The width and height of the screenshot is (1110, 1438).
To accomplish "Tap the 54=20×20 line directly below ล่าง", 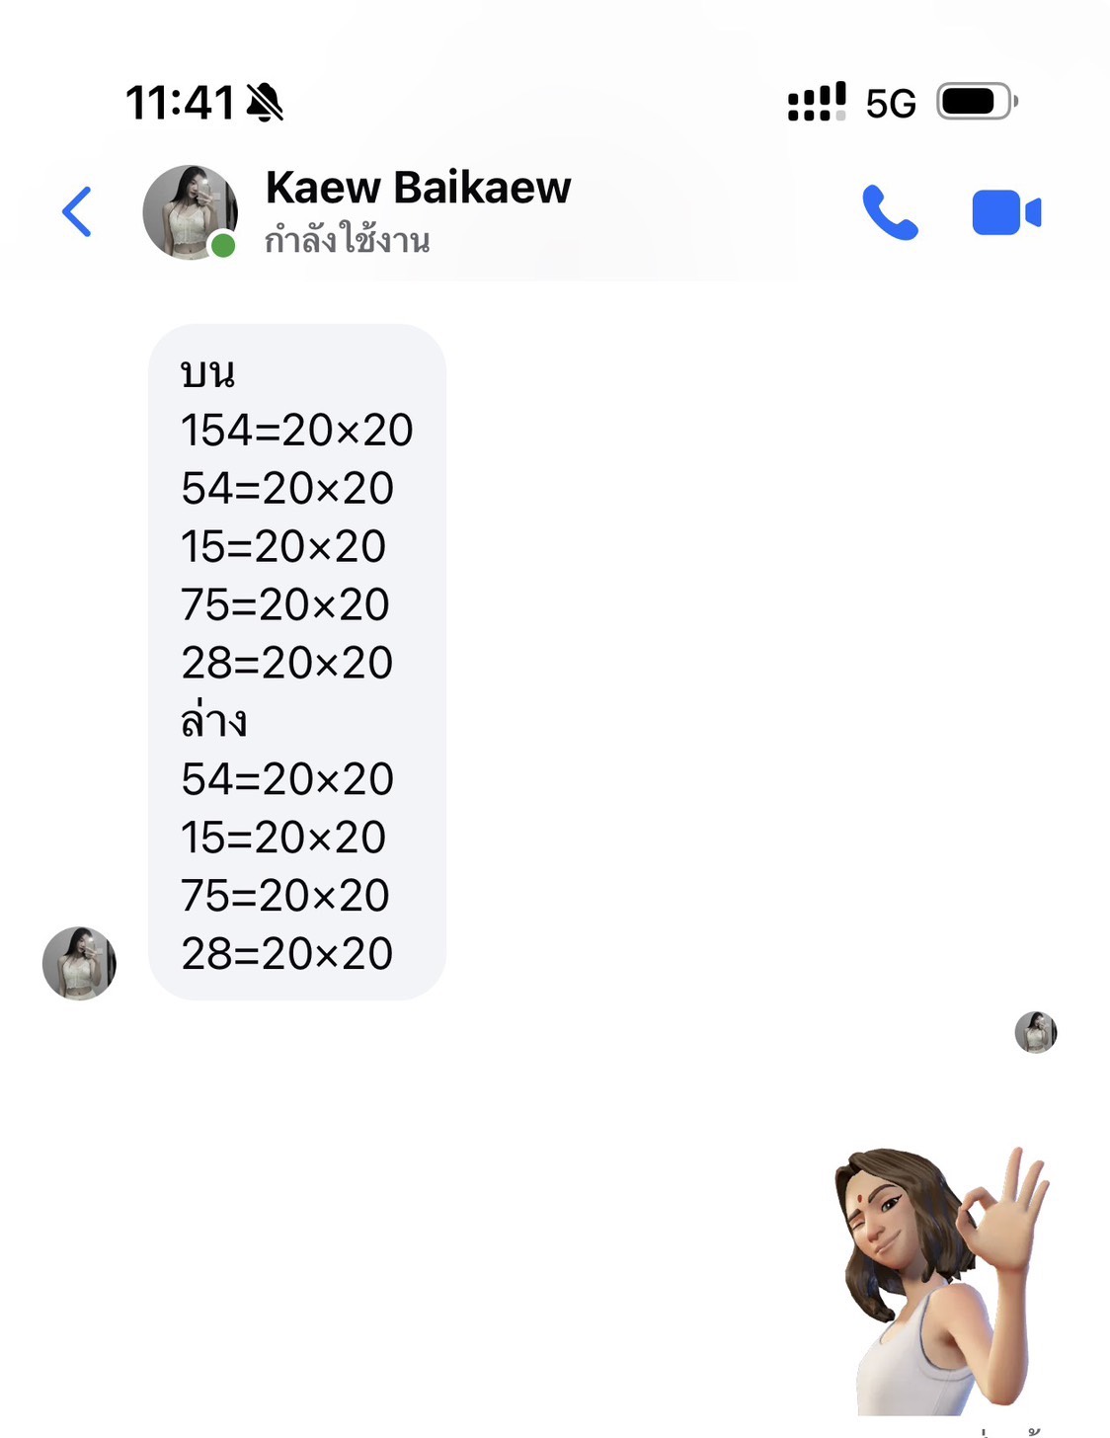I will [x=287, y=779].
